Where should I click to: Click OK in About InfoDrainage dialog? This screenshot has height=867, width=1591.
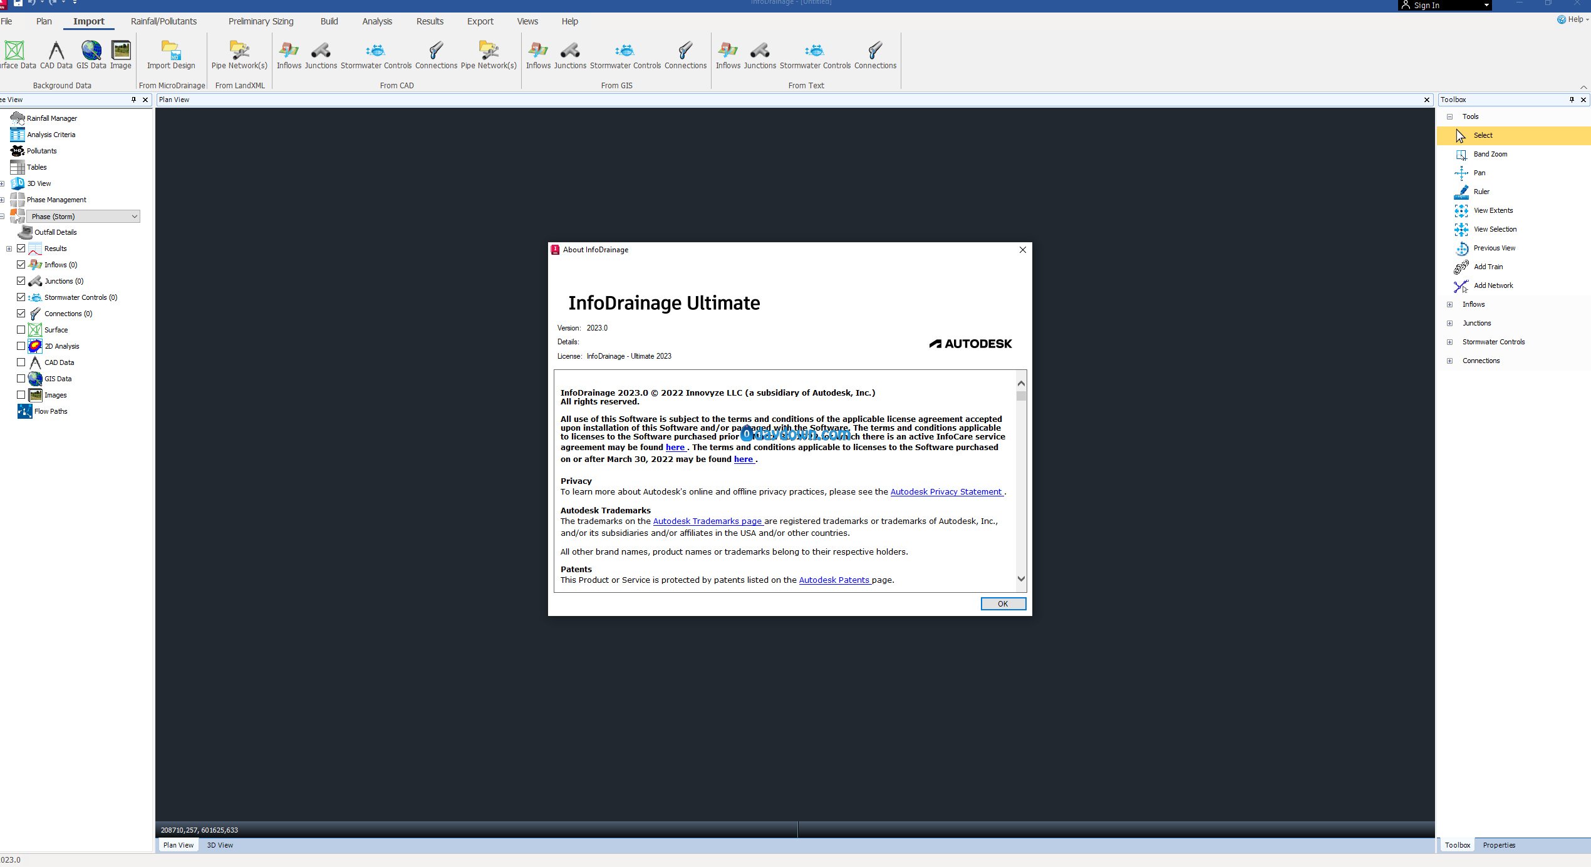point(1003,603)
